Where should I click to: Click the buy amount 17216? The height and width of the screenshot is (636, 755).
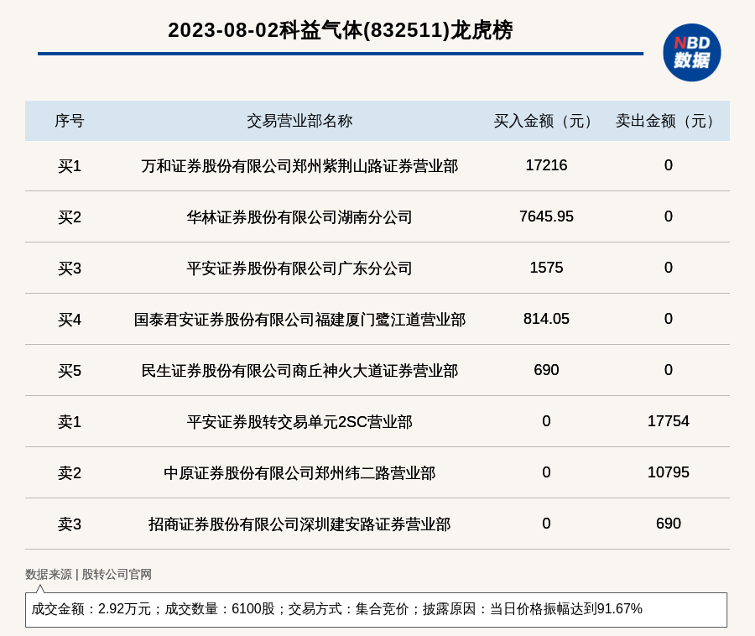(546, 165)
